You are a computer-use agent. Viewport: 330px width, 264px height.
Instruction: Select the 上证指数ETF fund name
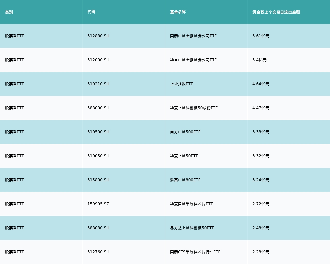[x=181, y=84]
